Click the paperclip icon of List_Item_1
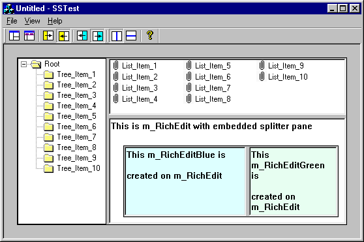Screen dimensions: 364x242 point(115,66)
